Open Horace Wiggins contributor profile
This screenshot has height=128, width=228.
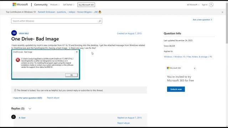84,12
